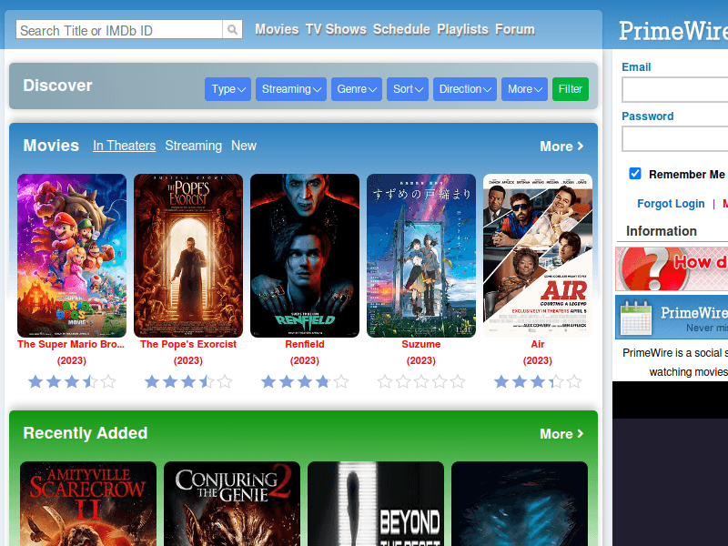Viewport: 728px width, 546px height.
Task: Open the Renfield movie poster
Action: point(305,256)
